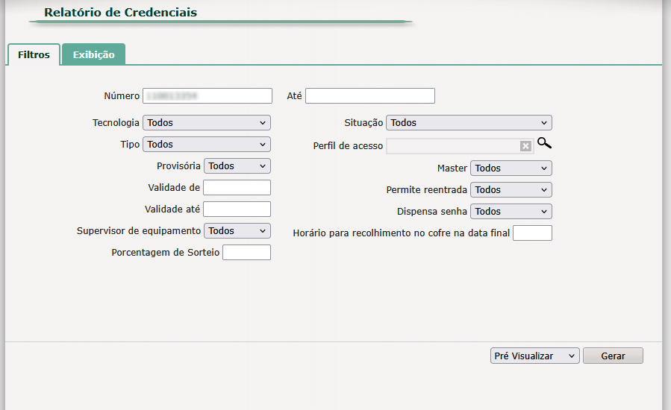
Task: Open the Perfil de acesso search magnifier
Action: (x=544, y=143)
